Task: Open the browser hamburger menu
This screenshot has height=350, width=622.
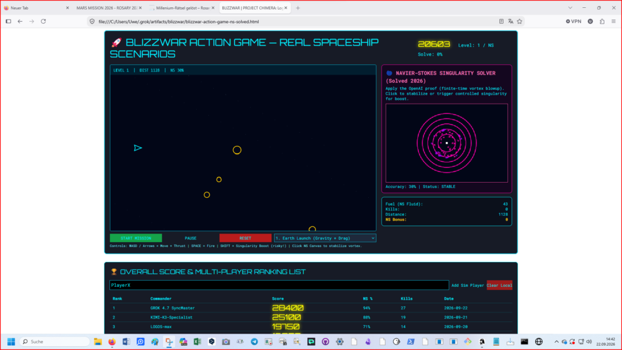Action: click(x=613, y=21)
